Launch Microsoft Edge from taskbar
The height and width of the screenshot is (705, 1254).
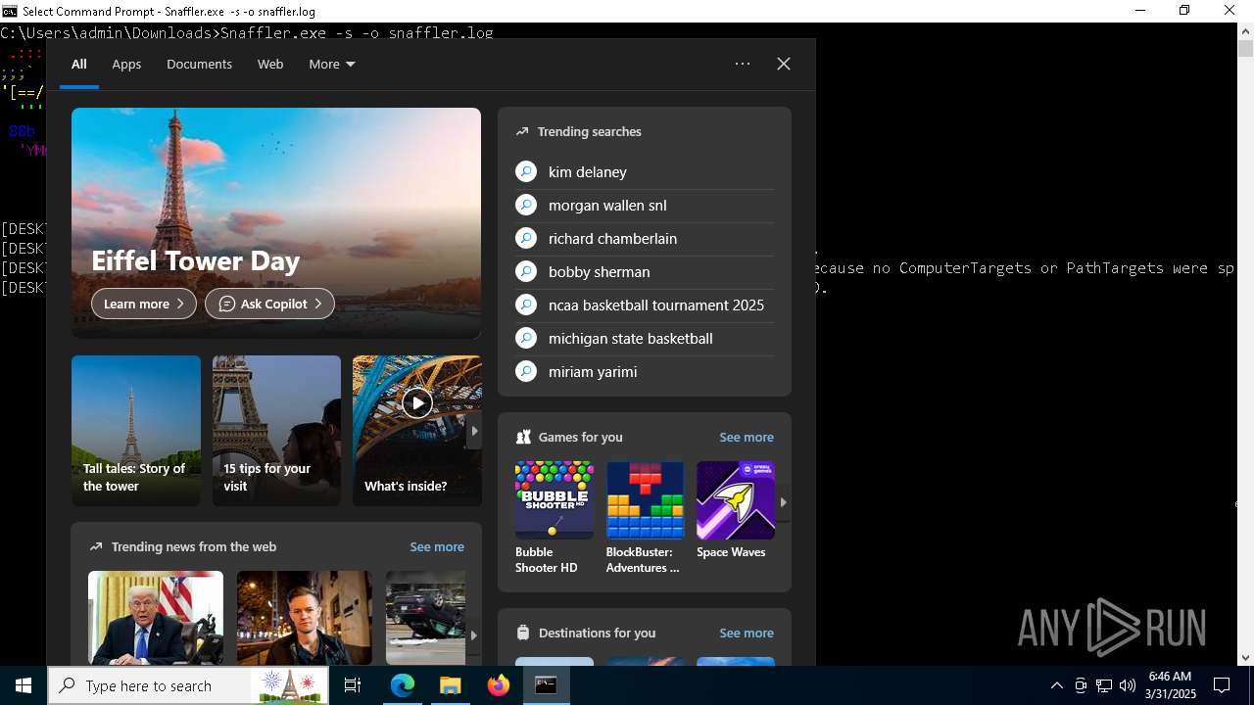pyautogui.click(x=403, y=685)
